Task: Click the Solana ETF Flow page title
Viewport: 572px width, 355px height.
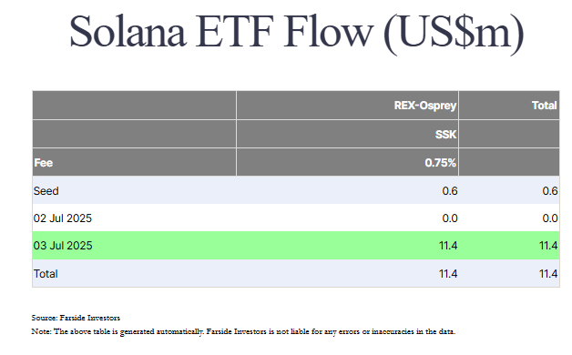Action: pos(296,33)
